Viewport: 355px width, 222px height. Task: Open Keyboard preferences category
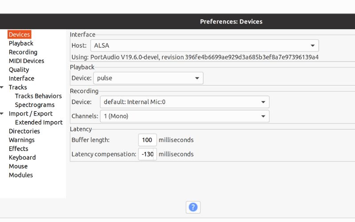pyautogui.click(x=22, y=158)
